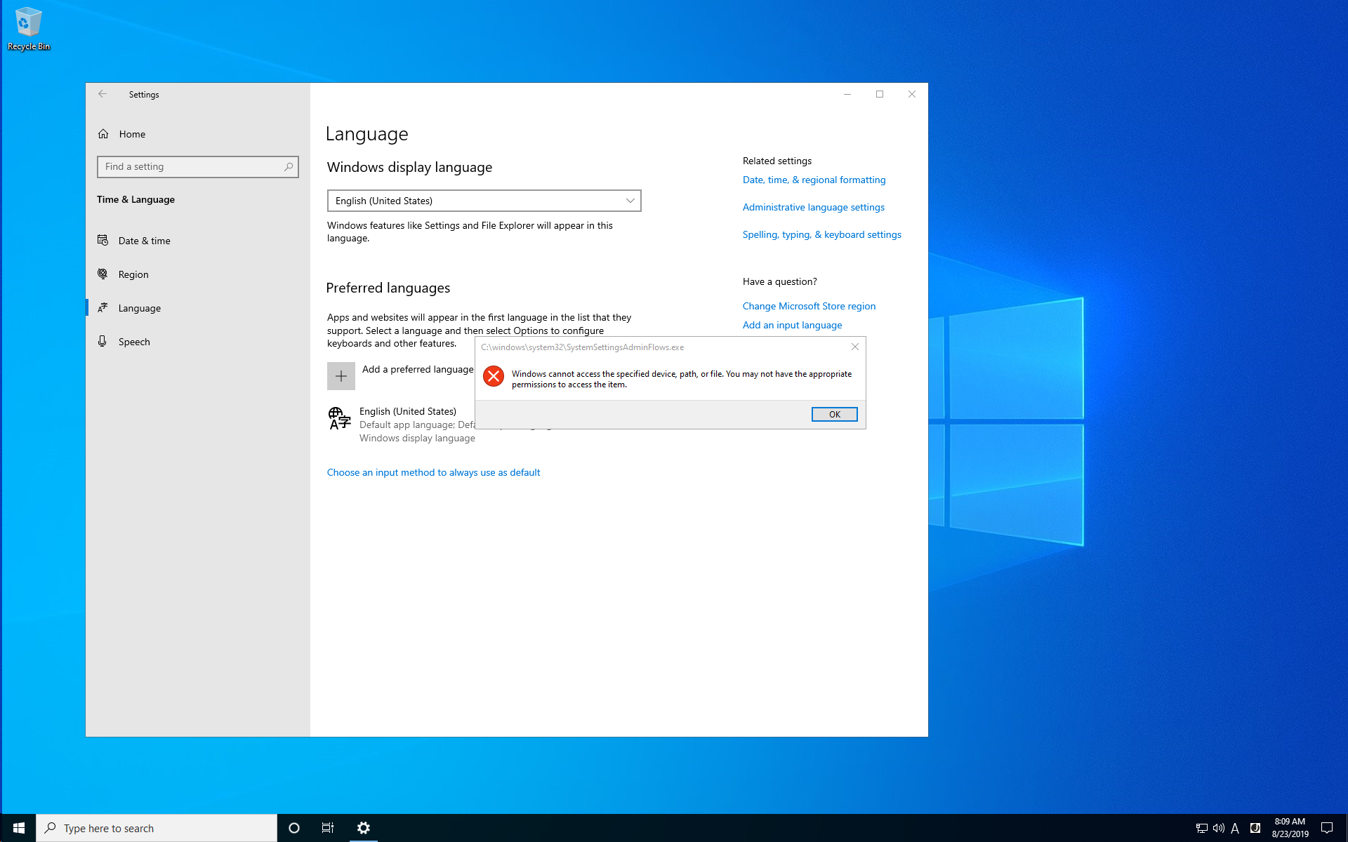This screenshot has width=1348, height=842.
Task: Click the back arrow in Settings
Action: tap(103, 93)
